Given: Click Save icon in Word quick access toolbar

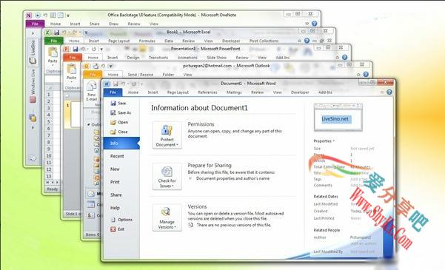Looking at the screenshot, I should tap(116, 84).
